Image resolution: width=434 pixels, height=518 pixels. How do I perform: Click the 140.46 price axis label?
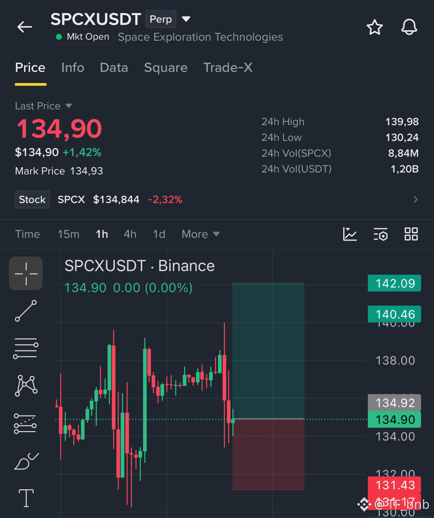coord(394,314)
